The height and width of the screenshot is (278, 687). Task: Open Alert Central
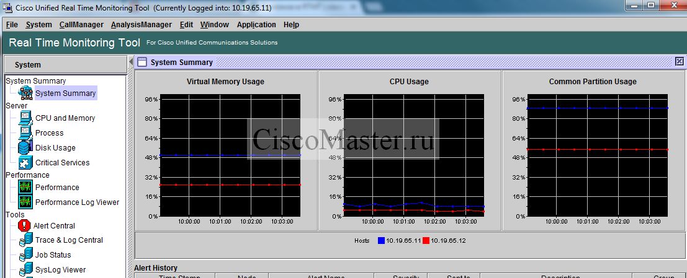point(54,226)
